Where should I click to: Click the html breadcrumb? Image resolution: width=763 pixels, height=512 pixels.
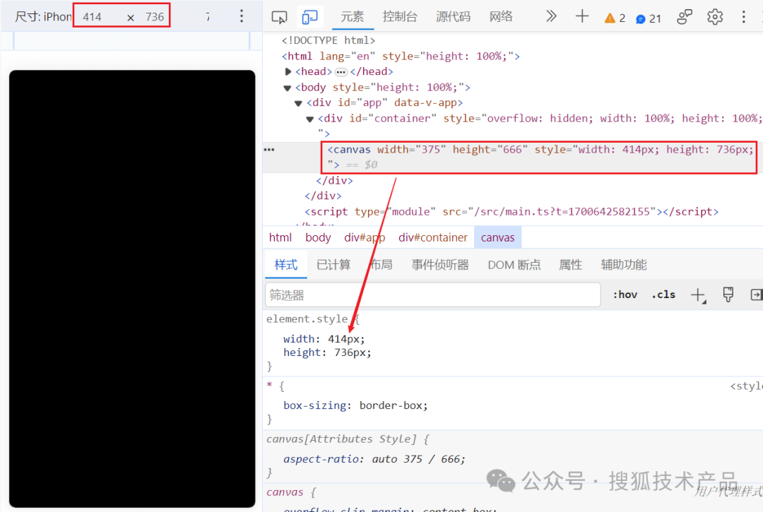[280, 238]
